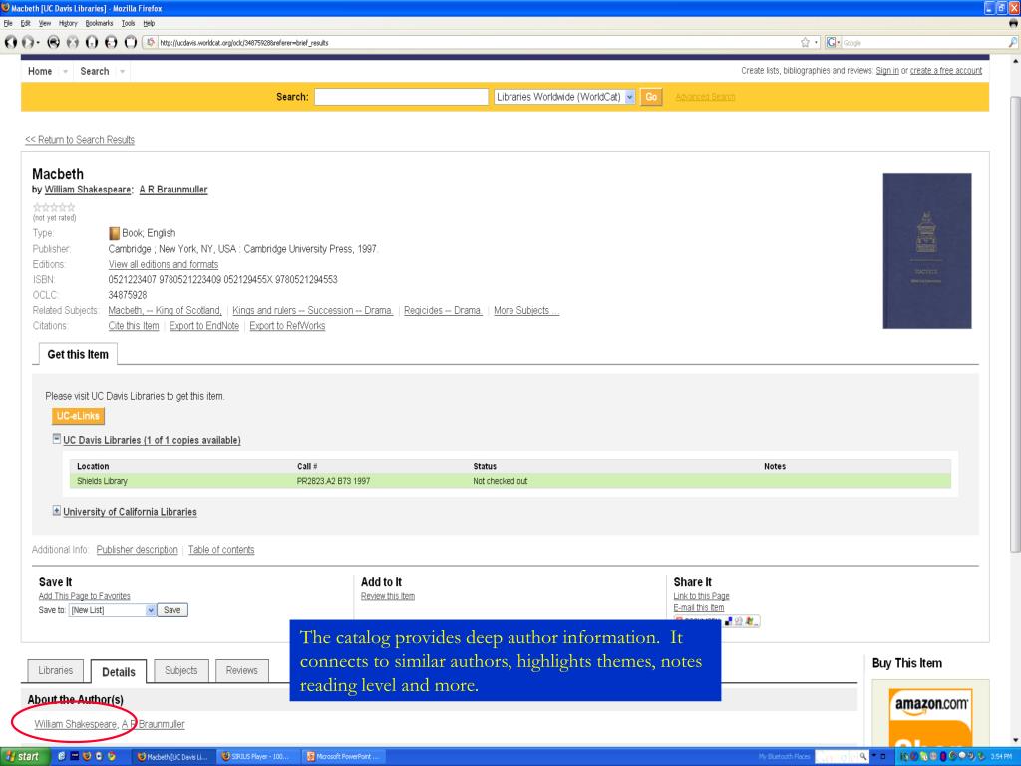Viewport: 1021px width, 766px height.
Task: Click the UC-eLinks button
Action: [x=78, y=416]
